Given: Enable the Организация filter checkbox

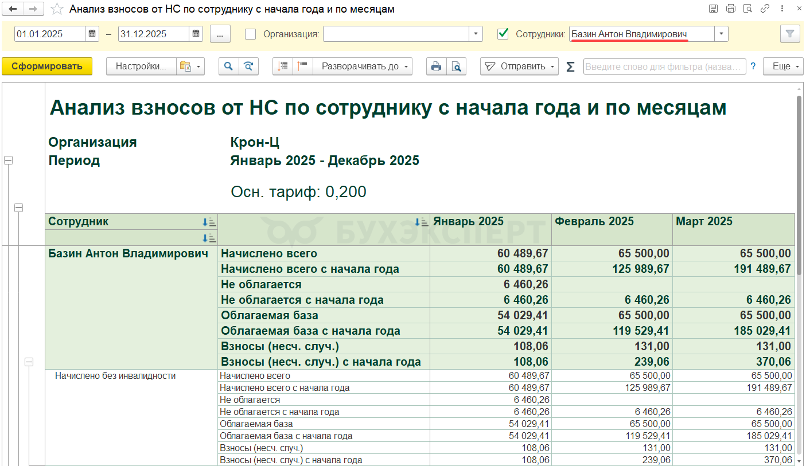Looking at the screenshot, I should (x=250, y=34).
